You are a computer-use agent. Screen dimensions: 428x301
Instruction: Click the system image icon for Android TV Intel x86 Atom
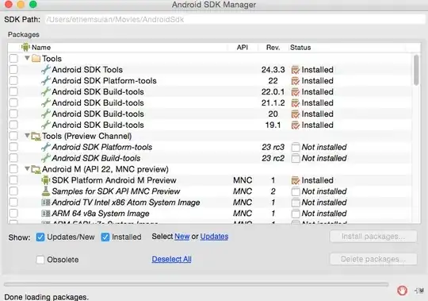46,203
